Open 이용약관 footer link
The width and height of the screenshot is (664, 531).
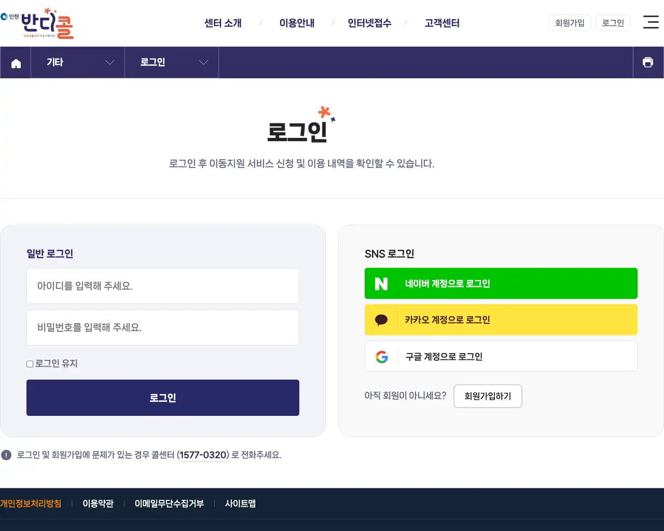click(x=98, y=504)
